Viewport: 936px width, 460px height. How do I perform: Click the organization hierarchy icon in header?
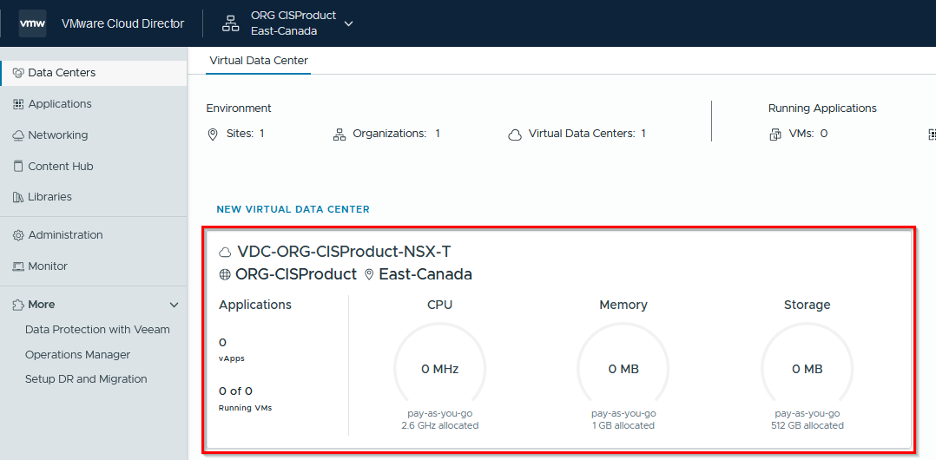(x=230, y=23)
